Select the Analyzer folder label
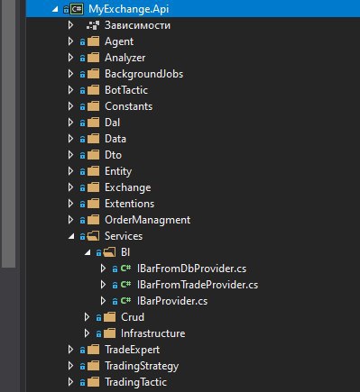360x392 pixels. (125, 58)
